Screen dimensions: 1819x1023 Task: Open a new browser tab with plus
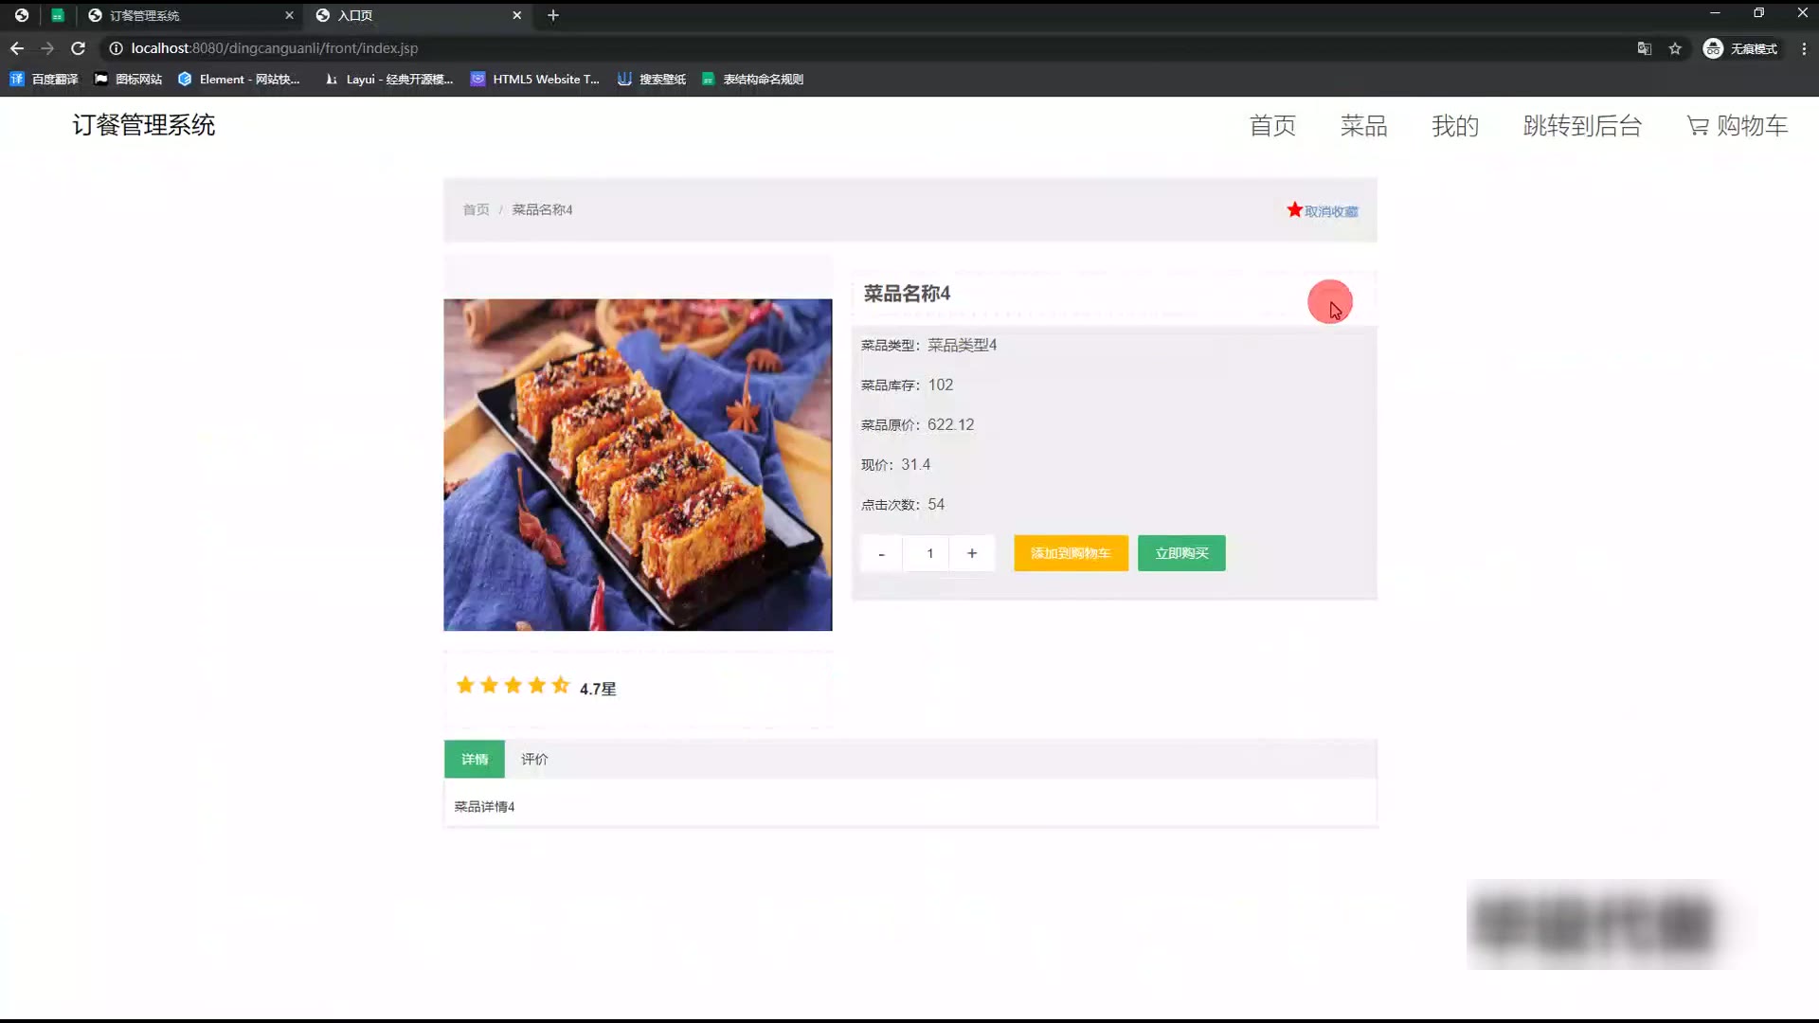(x=553, y=15)
